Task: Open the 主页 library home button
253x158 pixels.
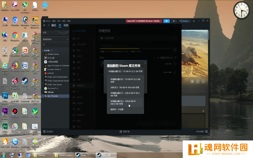Action: click(56, 33)
